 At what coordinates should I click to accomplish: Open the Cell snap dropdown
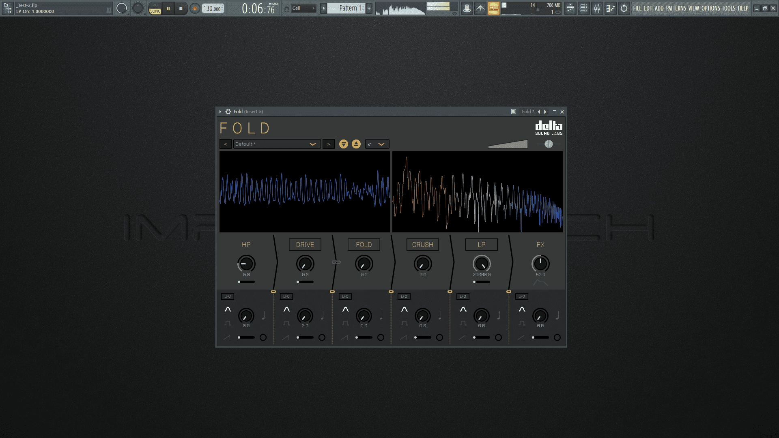[303, 8]
